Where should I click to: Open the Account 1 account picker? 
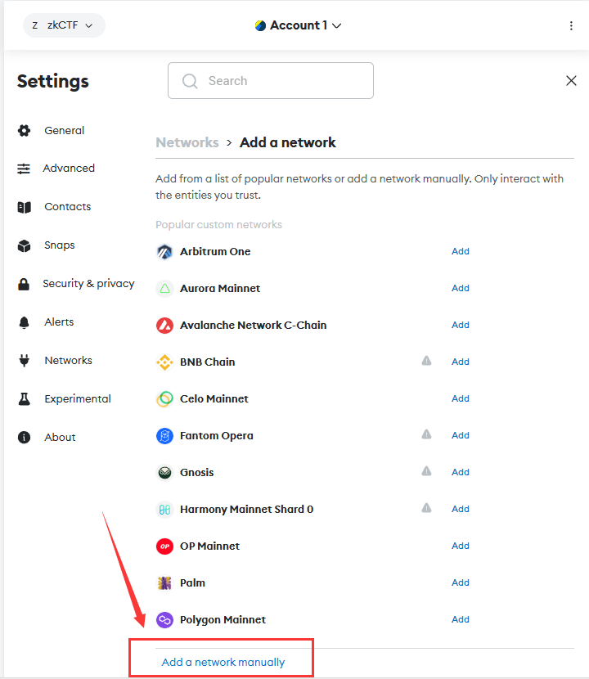click(x=299, y=25)
